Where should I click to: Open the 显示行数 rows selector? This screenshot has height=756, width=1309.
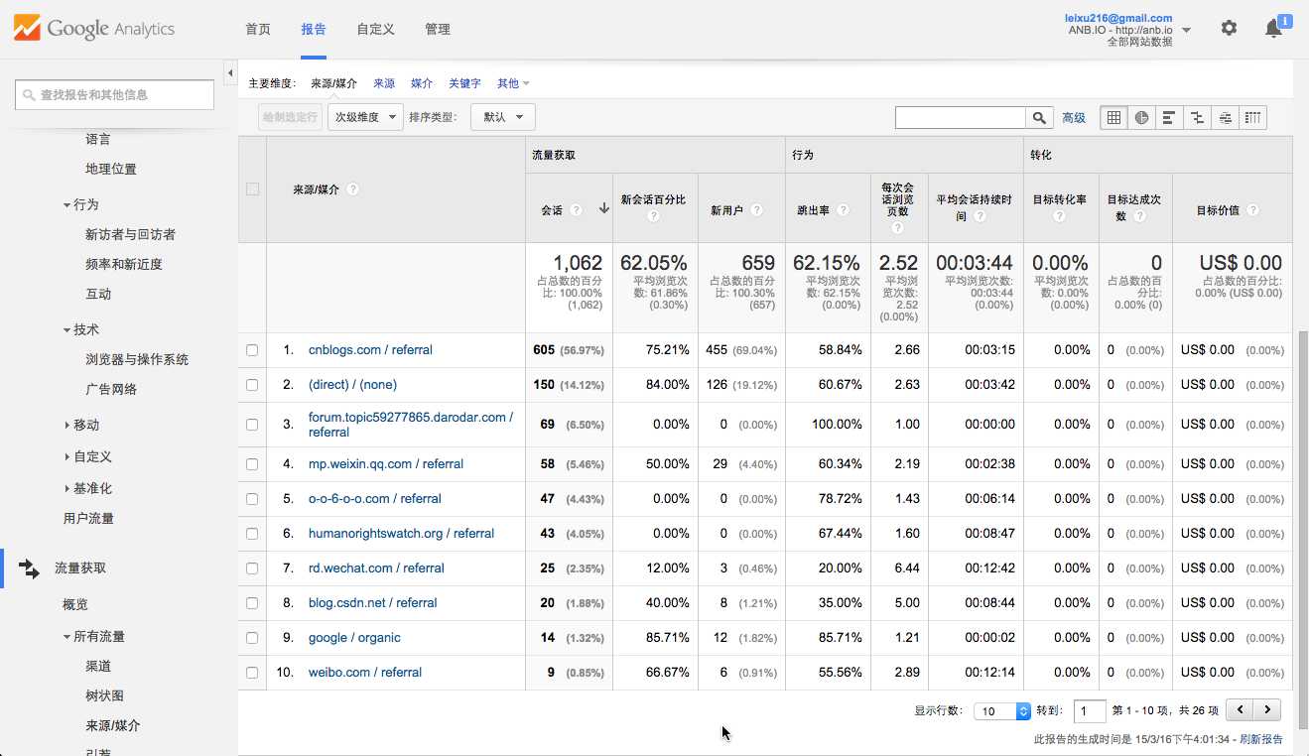(1002, 710)
